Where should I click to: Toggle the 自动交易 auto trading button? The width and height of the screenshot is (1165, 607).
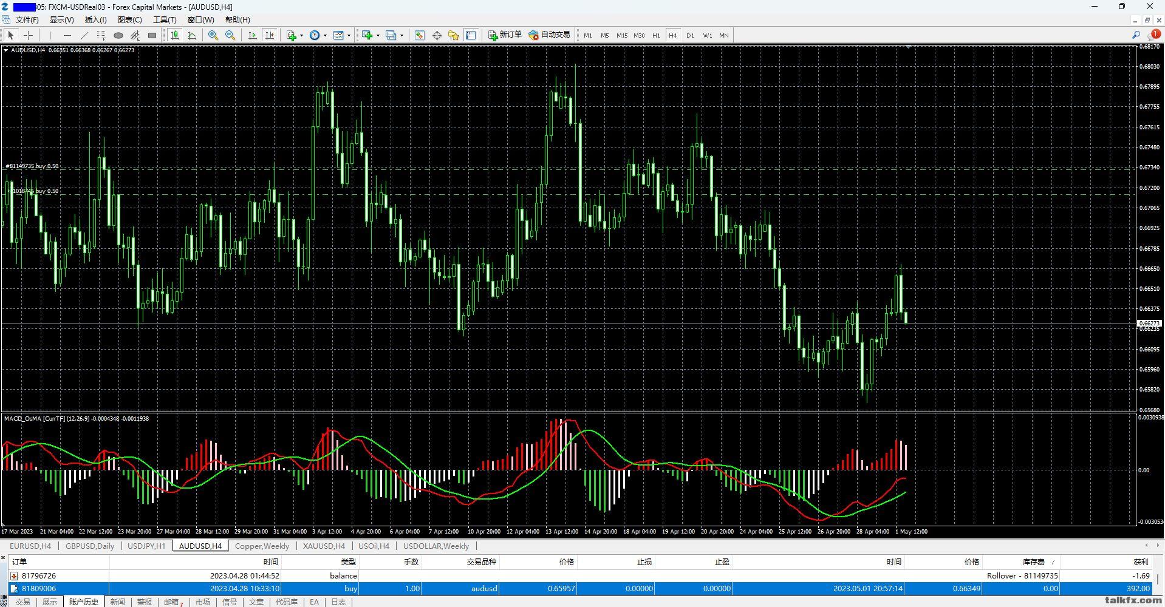click(x=550, y=35)
